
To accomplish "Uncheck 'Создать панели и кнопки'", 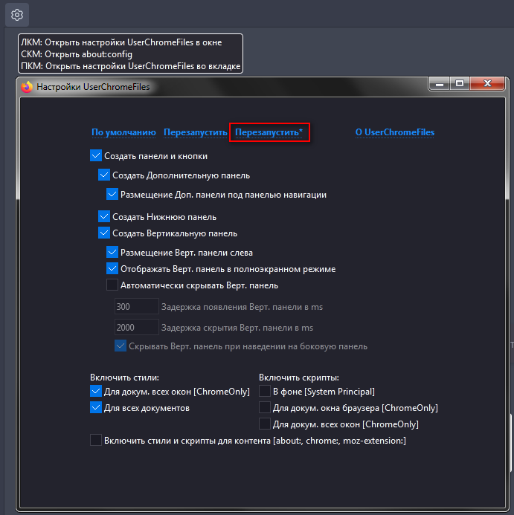I will (x=96, y=155).
